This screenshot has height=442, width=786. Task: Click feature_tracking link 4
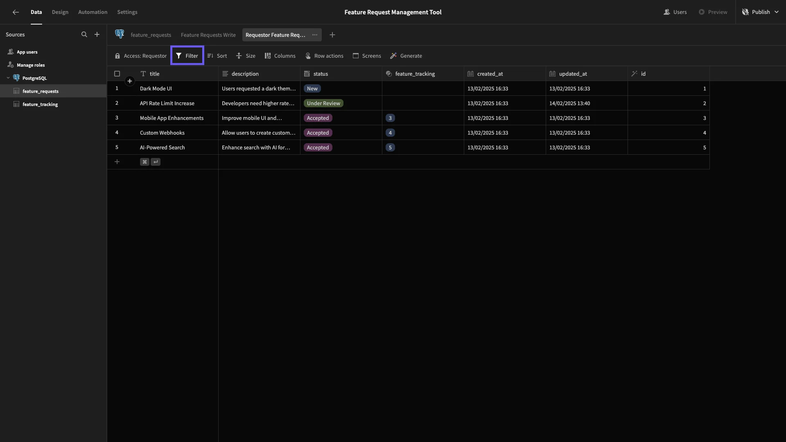[x=390, y=133]
